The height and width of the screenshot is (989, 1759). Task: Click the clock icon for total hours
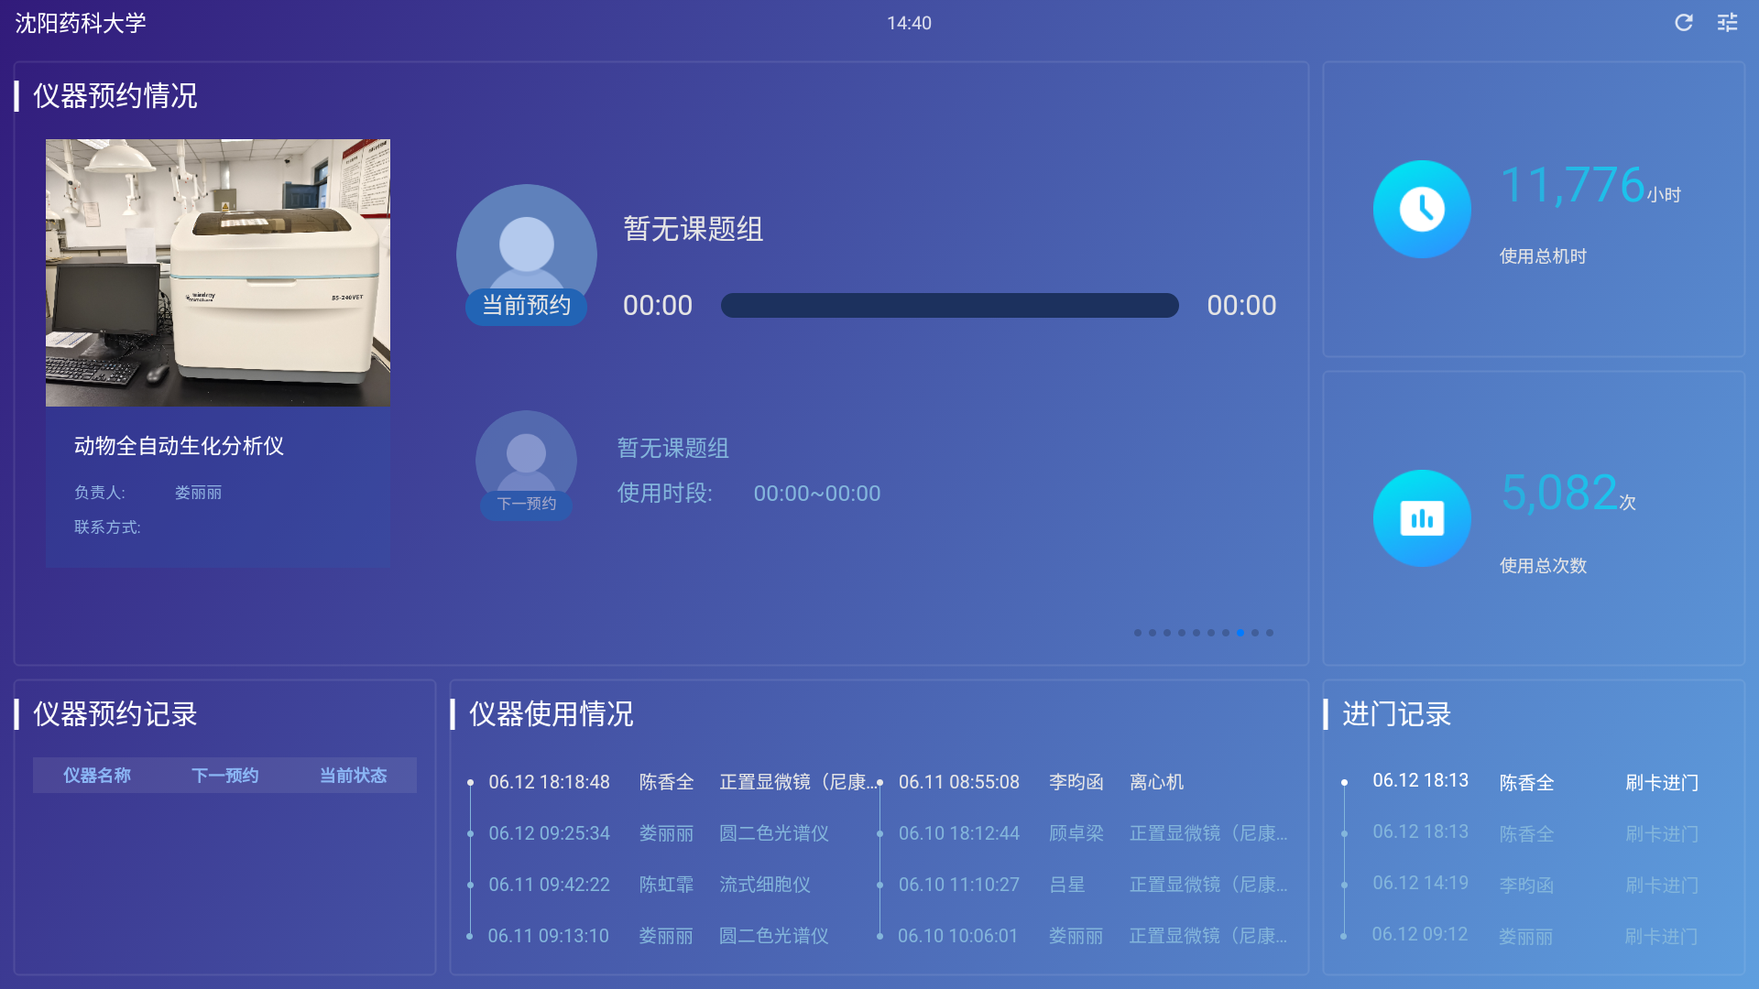[x=1422, y=210]
